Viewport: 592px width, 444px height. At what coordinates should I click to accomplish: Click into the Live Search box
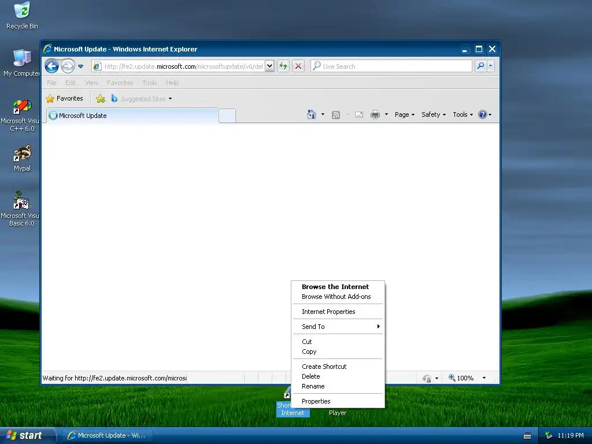391,66
